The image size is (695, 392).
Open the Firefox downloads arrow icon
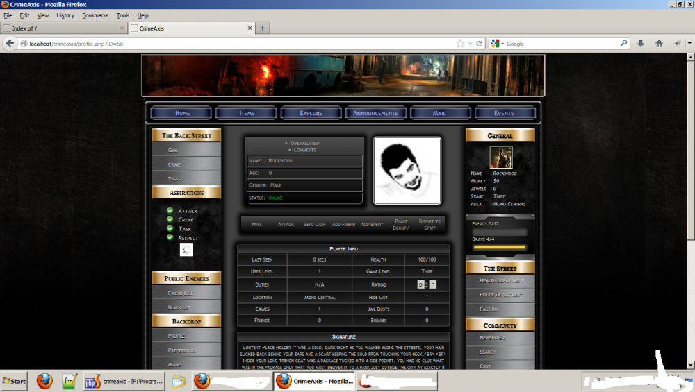641,44
